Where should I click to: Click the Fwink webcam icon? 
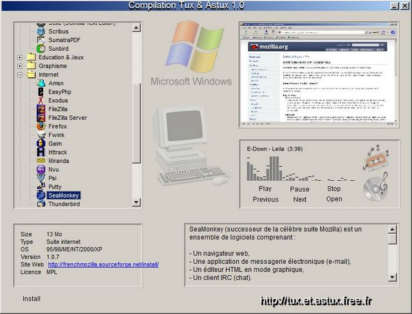click(x=41, y=135)
